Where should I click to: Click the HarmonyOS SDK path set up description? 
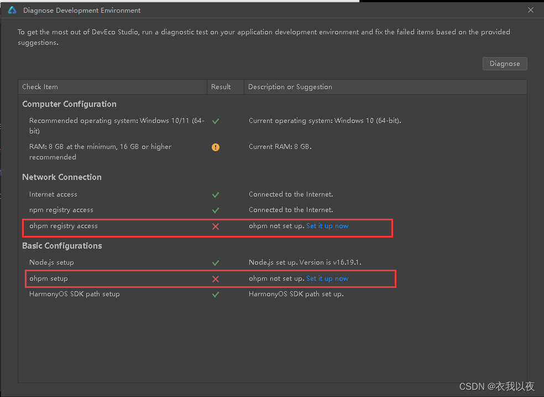pos(296,294)
